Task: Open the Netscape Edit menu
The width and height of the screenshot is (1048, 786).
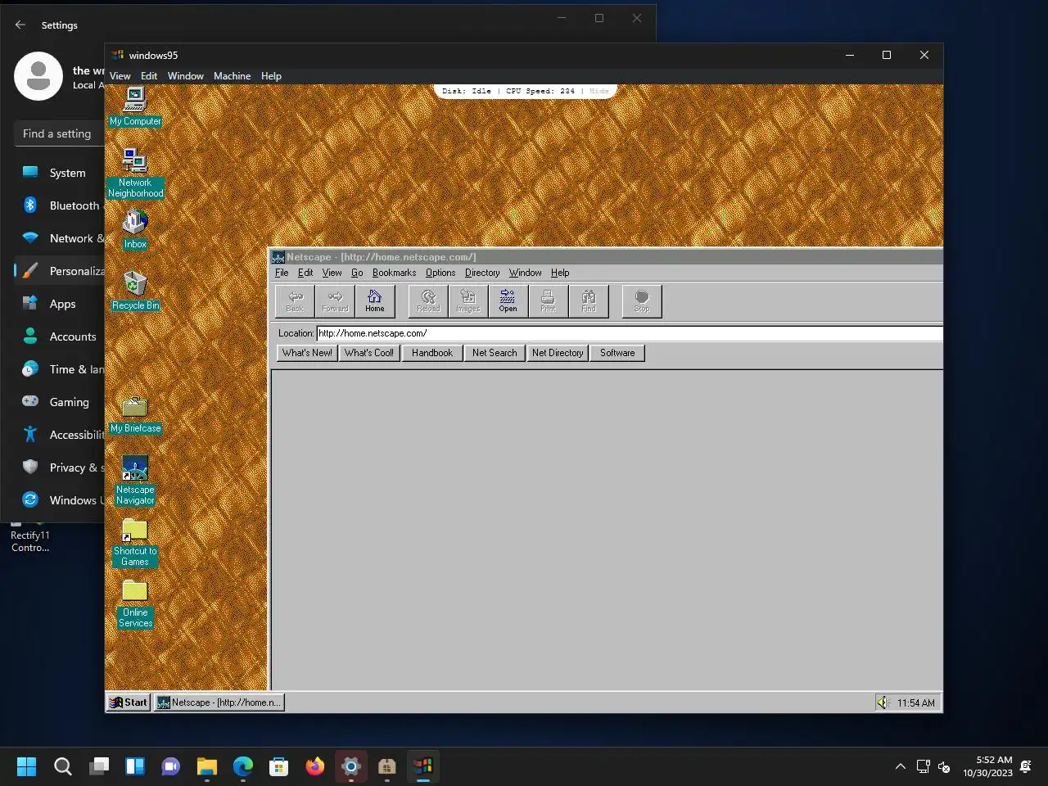Action: click(x=305, y=273)
